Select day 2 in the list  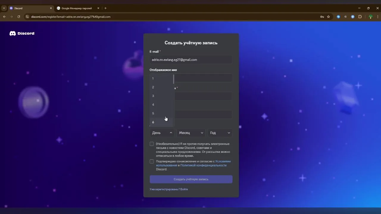[x=162, y=87]
